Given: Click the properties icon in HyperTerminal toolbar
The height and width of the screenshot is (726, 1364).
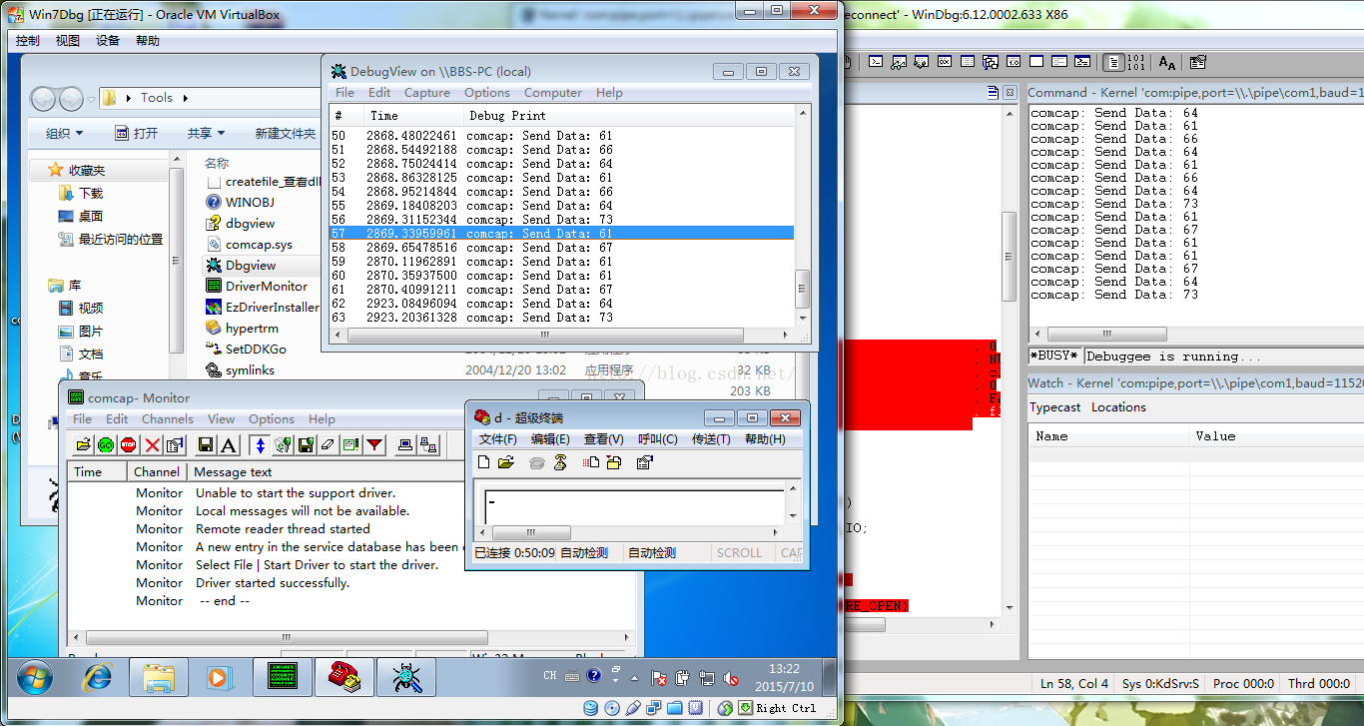Looking at the screenshot, I should point(644,462).
